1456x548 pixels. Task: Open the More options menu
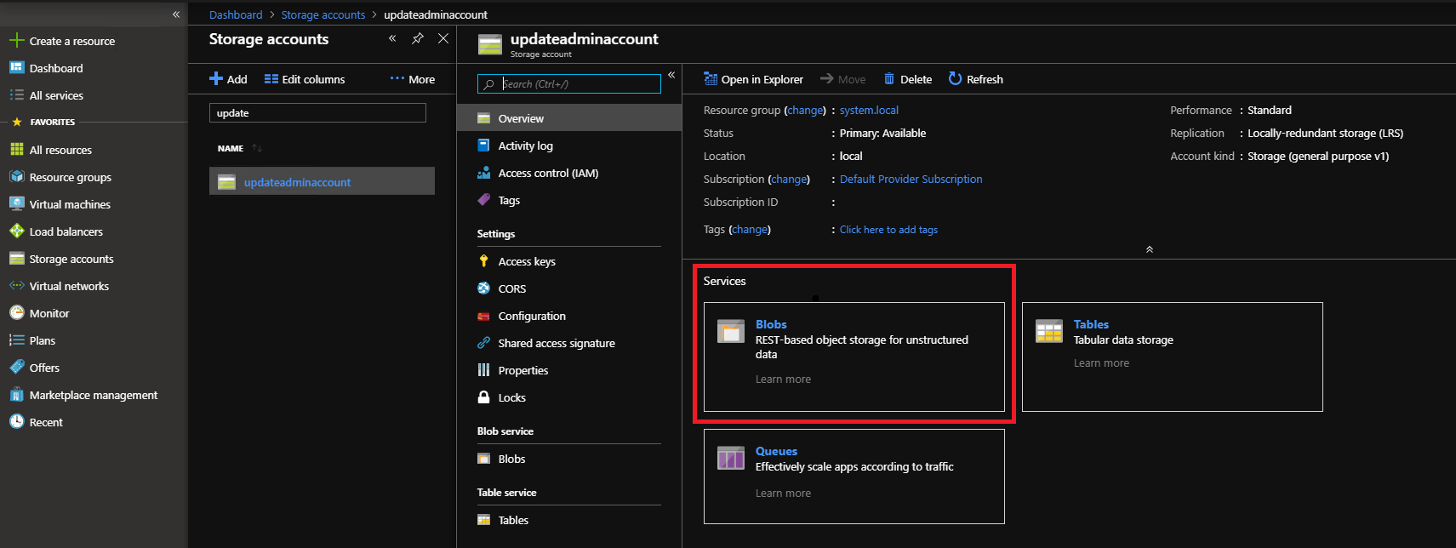click(x=413, y=79)
